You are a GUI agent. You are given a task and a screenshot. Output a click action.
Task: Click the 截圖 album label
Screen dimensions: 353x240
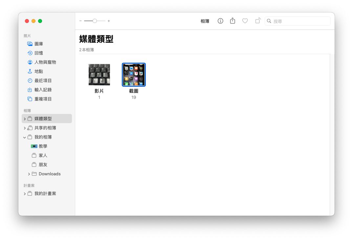click(134, 91)
